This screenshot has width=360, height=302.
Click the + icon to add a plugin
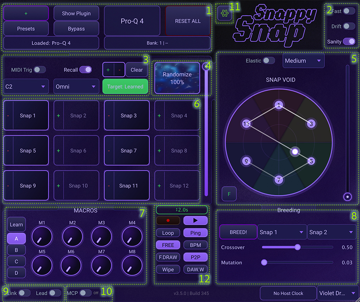click(26, 13)
